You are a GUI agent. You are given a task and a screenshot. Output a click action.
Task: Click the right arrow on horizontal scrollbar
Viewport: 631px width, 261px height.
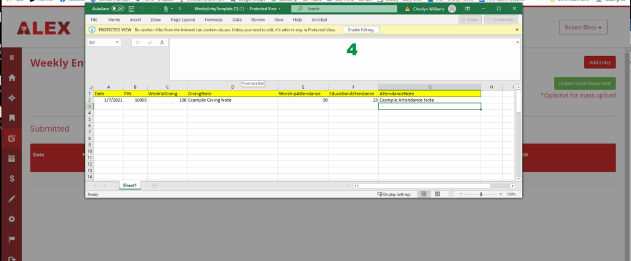point(512,186)
